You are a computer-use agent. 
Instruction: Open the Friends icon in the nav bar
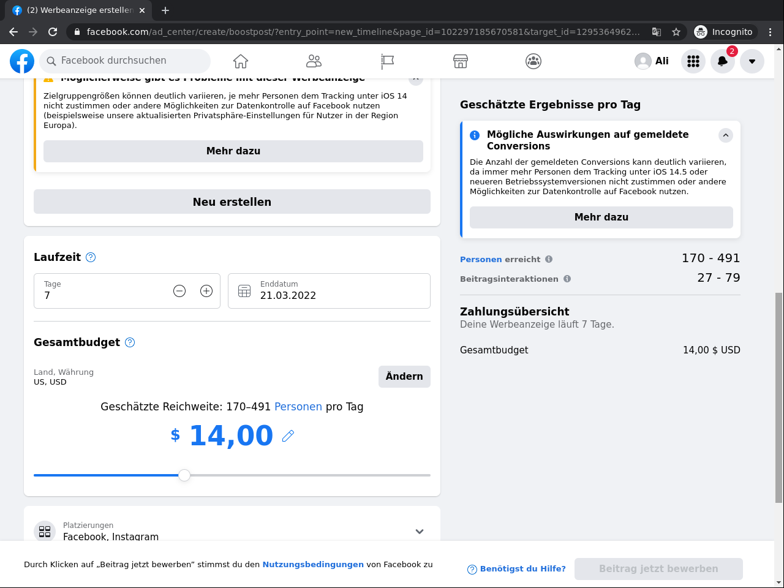(x=314, y=61)
